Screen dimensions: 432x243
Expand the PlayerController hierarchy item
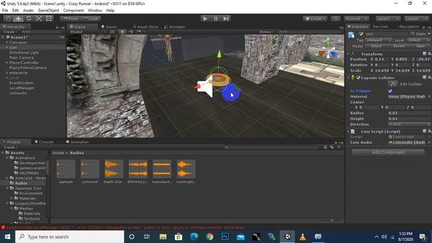click(7, 63)
